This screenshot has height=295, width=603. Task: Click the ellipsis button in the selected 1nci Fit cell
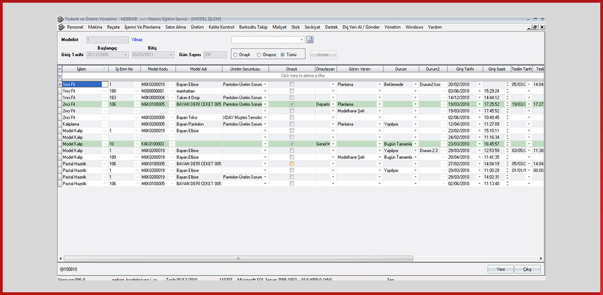pyautogui.click(x=105, y=85)
